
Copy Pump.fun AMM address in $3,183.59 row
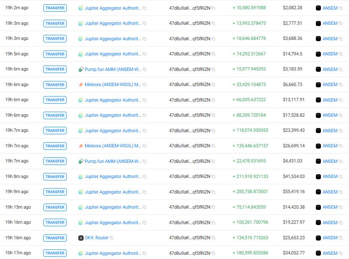[x=145, y=70]
